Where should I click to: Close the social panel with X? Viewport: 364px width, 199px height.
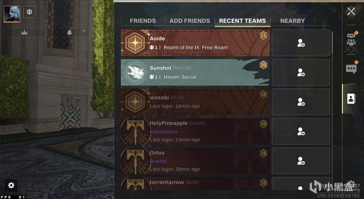point(351,11)
